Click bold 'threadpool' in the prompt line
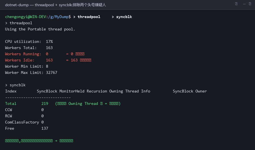The width and height of the screenshot is (255, 150). [89, 17]
